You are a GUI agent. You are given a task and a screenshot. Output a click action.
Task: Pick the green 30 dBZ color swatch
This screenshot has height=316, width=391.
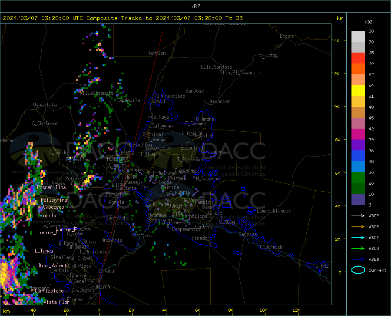[358, 178]
